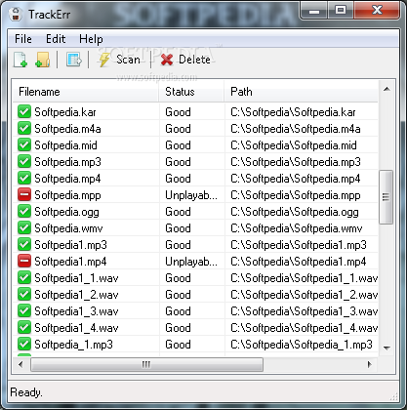
Task: Open the File menu
Action: 23,39
